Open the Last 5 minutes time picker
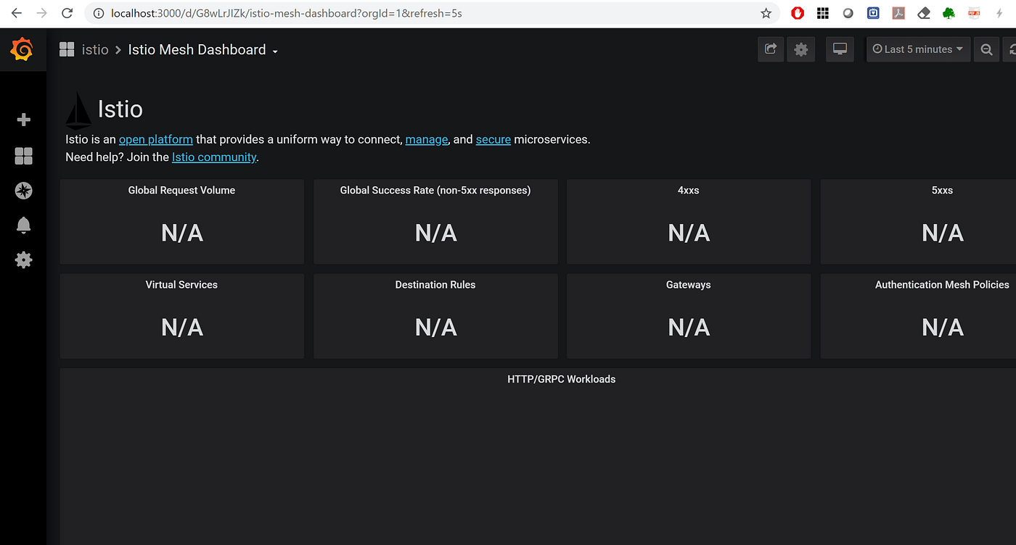1016x545 pixels. [918, 49]
